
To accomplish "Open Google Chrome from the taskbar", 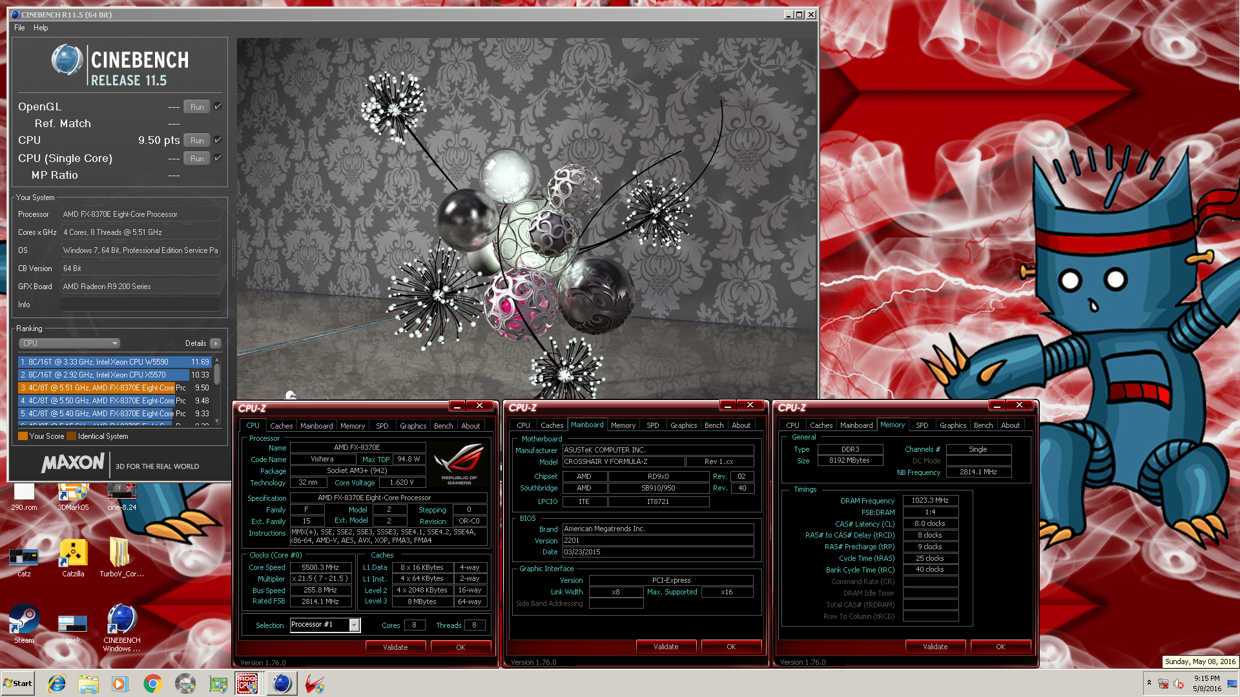I will click(x=152, y=683).
